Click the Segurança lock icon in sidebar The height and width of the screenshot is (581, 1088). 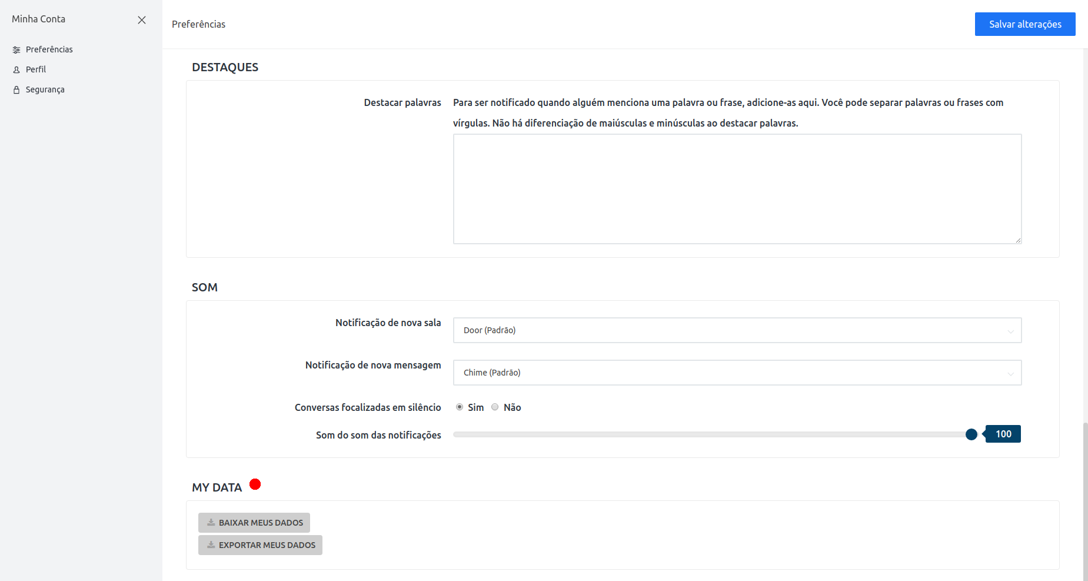tap(16, 89)
